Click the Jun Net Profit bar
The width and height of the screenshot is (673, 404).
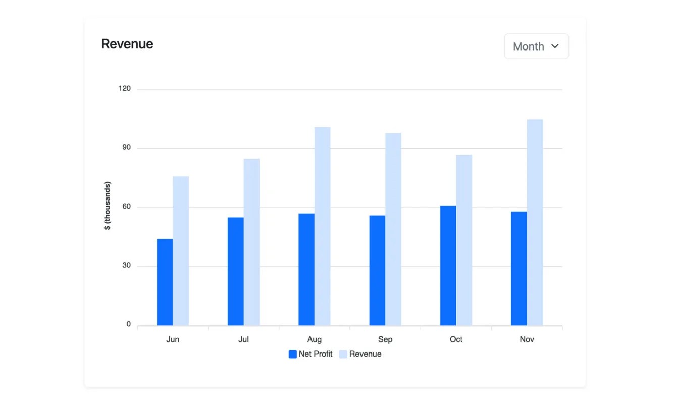click(165, 280)
